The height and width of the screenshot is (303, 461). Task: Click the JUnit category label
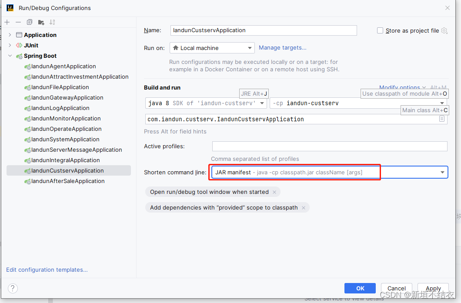coord(31,45)
